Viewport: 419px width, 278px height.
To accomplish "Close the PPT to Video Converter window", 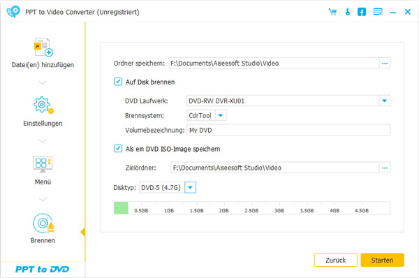I will pyautogui.click(x=408, y=12).
